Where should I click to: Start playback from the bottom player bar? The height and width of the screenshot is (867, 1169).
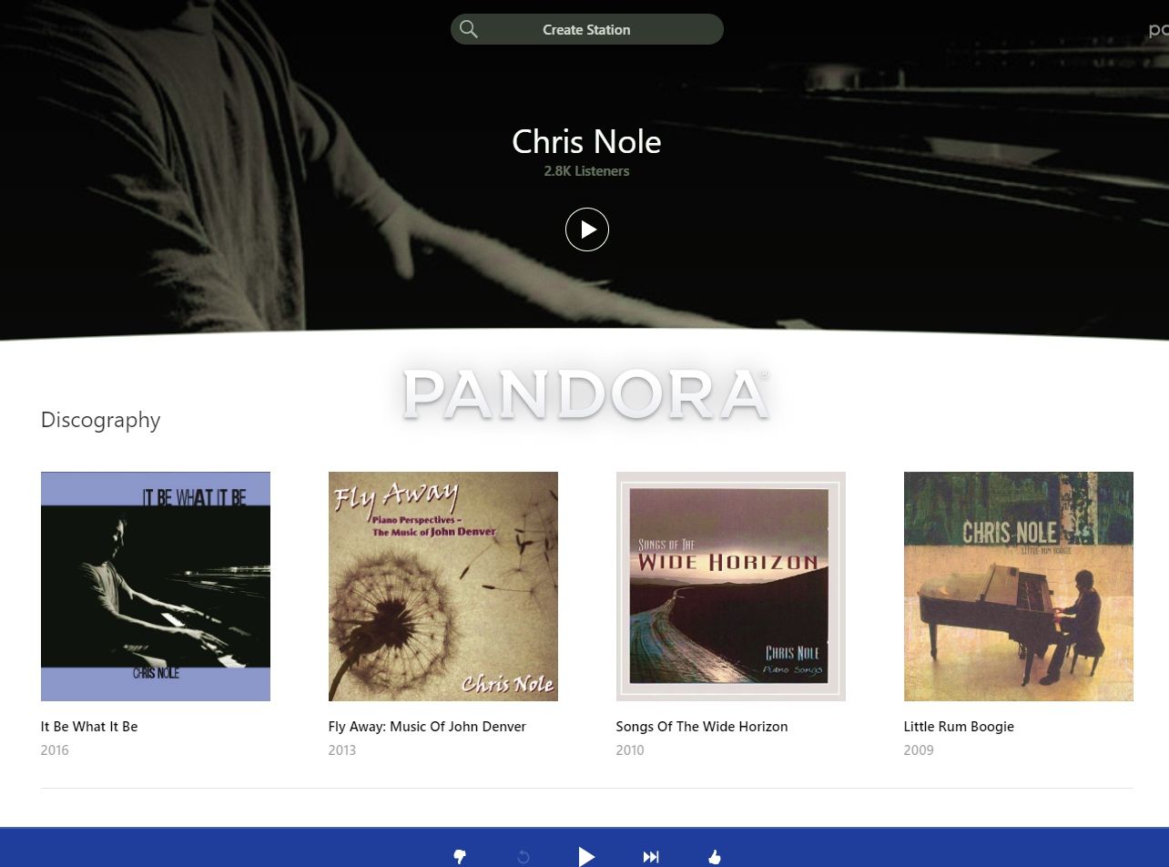[x=587, y=856]
